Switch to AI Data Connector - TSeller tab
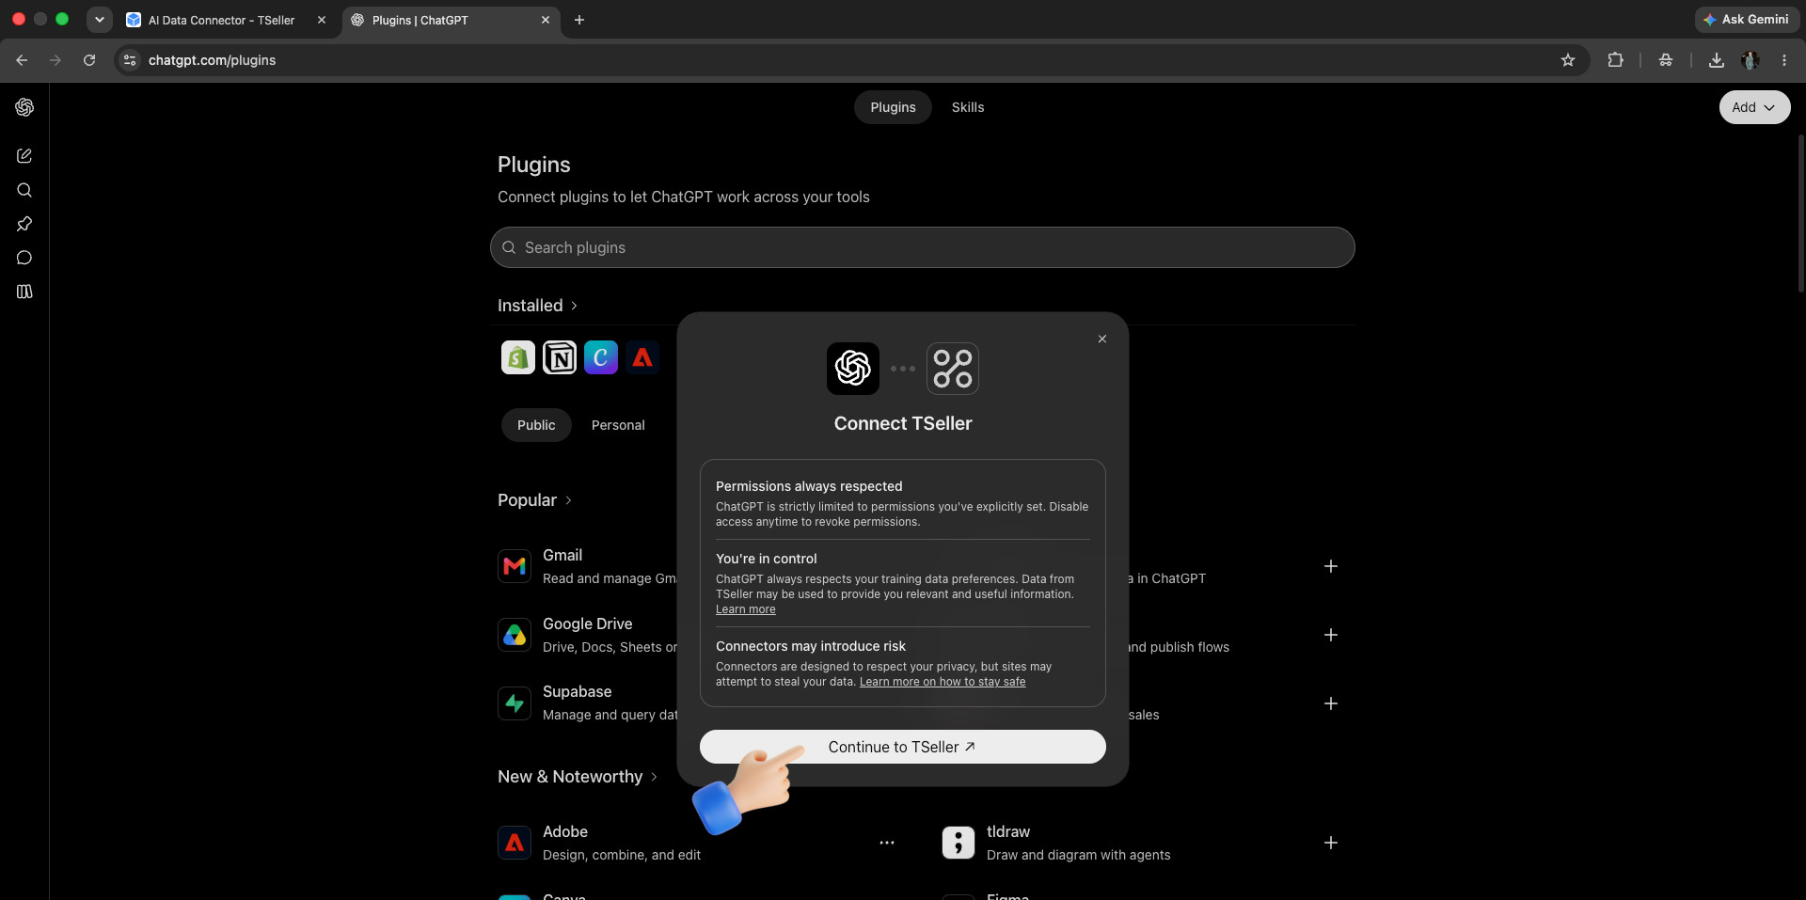This screenshot has height=900, width=1806. point(222,20)
